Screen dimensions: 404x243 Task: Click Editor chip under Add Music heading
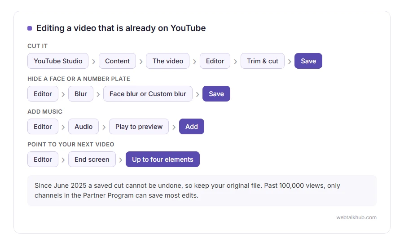[43, 127]
